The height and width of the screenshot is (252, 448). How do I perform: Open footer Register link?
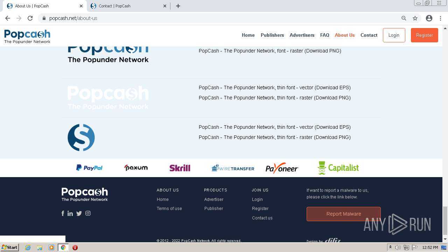point(260,208)
